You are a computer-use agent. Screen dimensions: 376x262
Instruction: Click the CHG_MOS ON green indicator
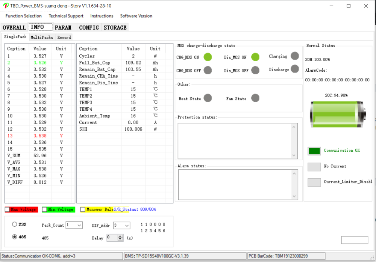(x=208, y=57)
